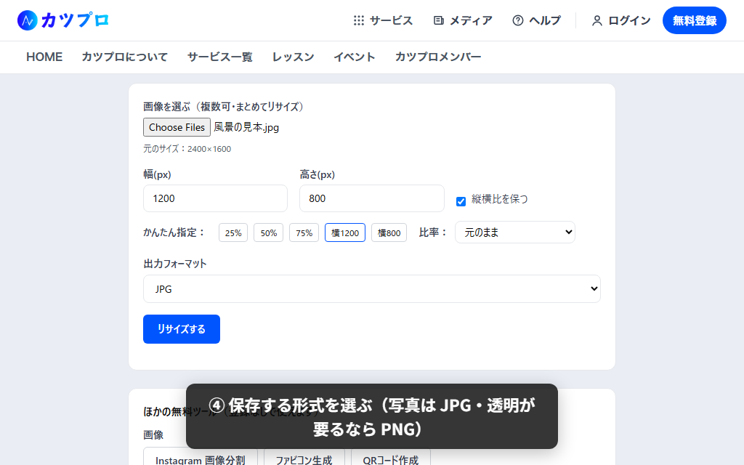
Task: Click the 幅(px) input field
Action: point(215,198)
